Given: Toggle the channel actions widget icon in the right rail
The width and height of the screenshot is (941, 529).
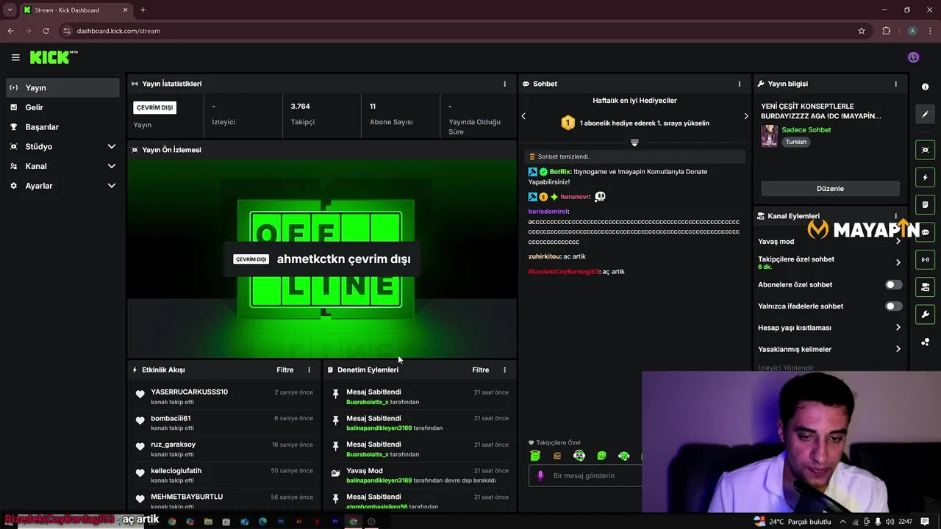Looking at the screenshot, I should click(x=925, y=287).
